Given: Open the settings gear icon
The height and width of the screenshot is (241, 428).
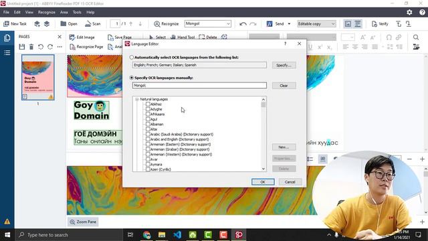Looking at the screenshot, I should click(409, 12).
